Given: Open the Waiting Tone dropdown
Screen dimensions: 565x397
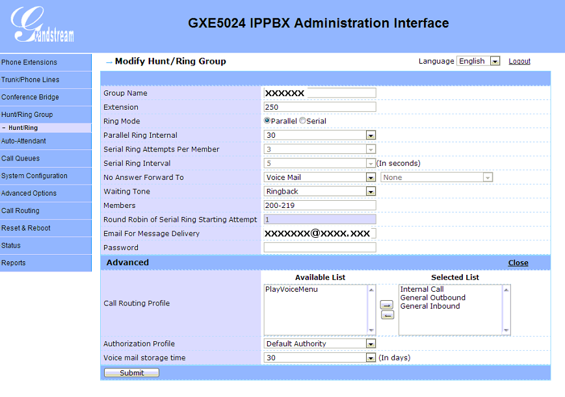Looking at the screenshot, I should (371, 192).
